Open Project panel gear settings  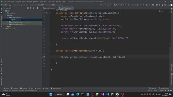pyautogui.click(x=37, y=8)
